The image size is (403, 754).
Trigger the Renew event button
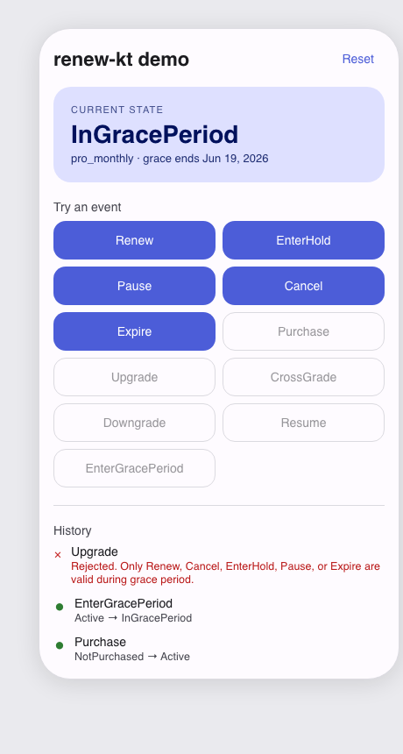point(135,240)
